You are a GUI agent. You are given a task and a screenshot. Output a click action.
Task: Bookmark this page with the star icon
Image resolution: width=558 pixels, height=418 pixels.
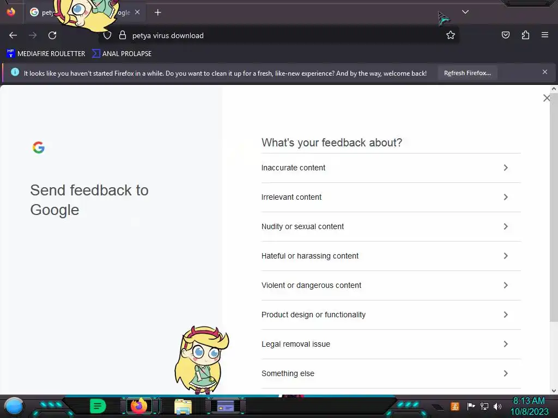tap(451, 35)
